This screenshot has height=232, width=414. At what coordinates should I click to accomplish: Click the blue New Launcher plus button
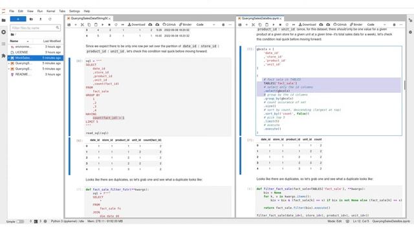click(18, 19)
